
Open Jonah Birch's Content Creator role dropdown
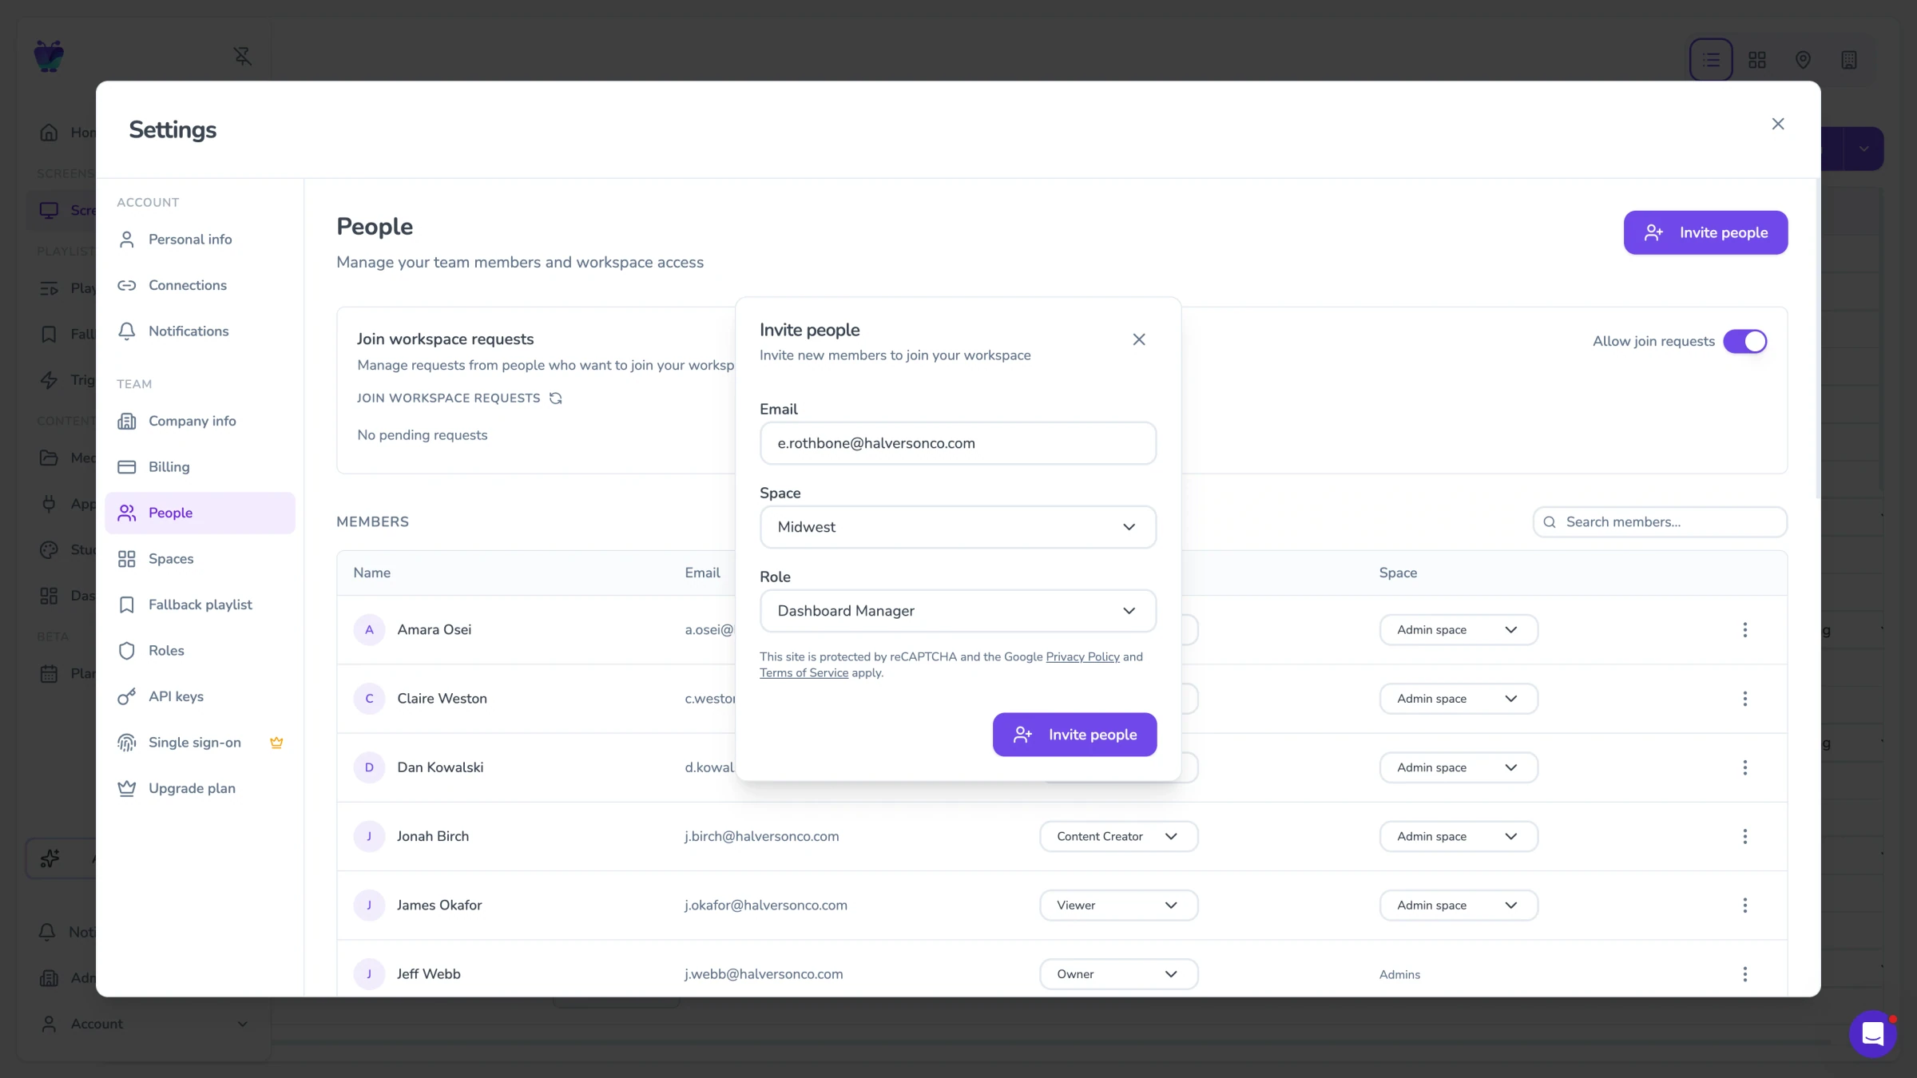coord(1118,836)
